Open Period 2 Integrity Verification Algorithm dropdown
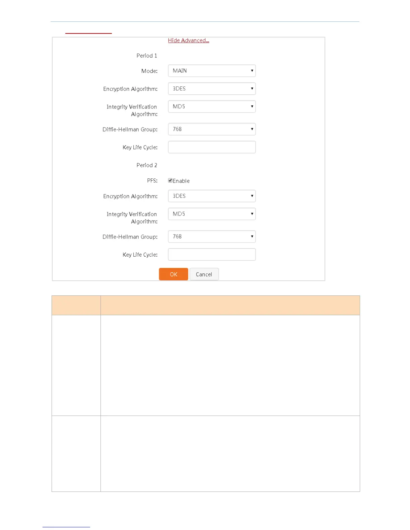This screenshot has height=530, width=410. pyautogui.click(x=212, y=214)
